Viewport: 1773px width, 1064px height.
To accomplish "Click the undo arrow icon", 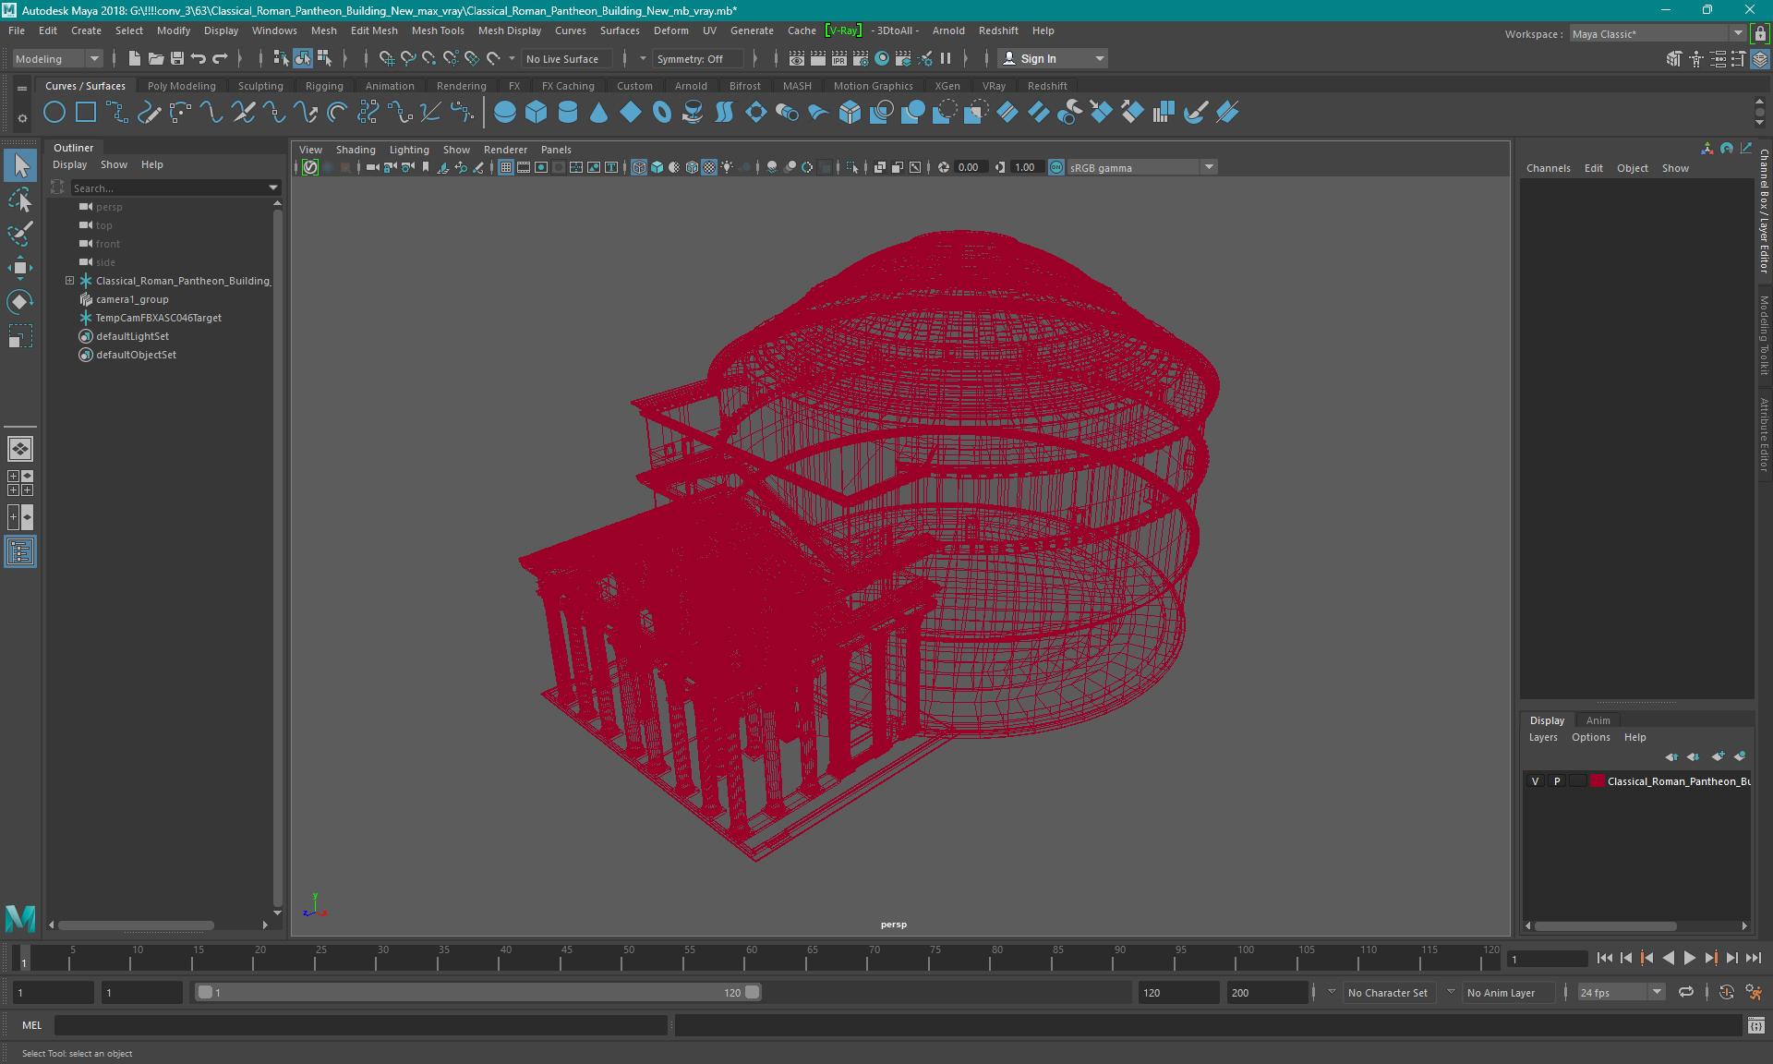I will pos(198,58).
